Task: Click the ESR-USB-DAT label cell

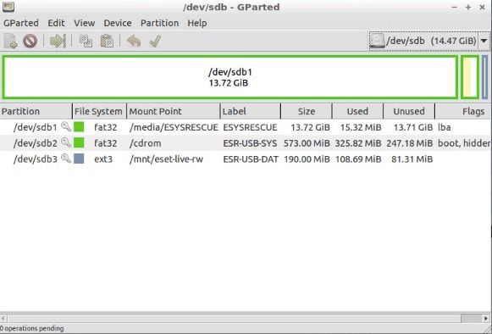Action: pos(251,159)
